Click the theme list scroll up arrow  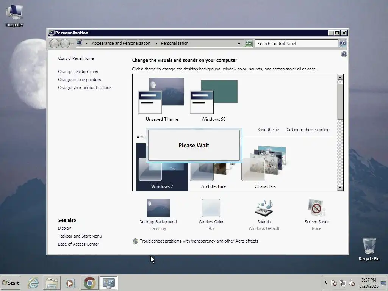(x=340, y=77)
